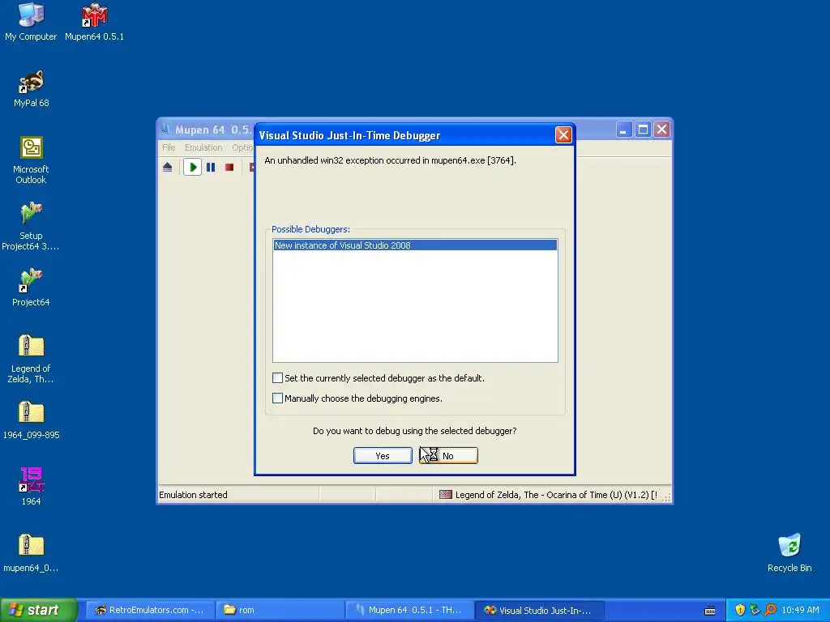Select 'New instance of Visual Studio 2008' entry
This screenshot has width=830, height=622.
coord(415,245)
